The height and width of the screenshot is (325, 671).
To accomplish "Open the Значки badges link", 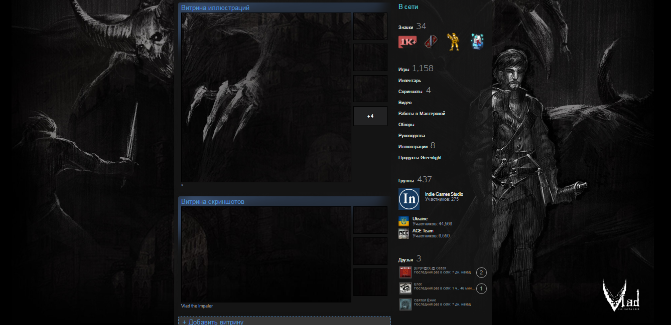I will coord(406,28).
